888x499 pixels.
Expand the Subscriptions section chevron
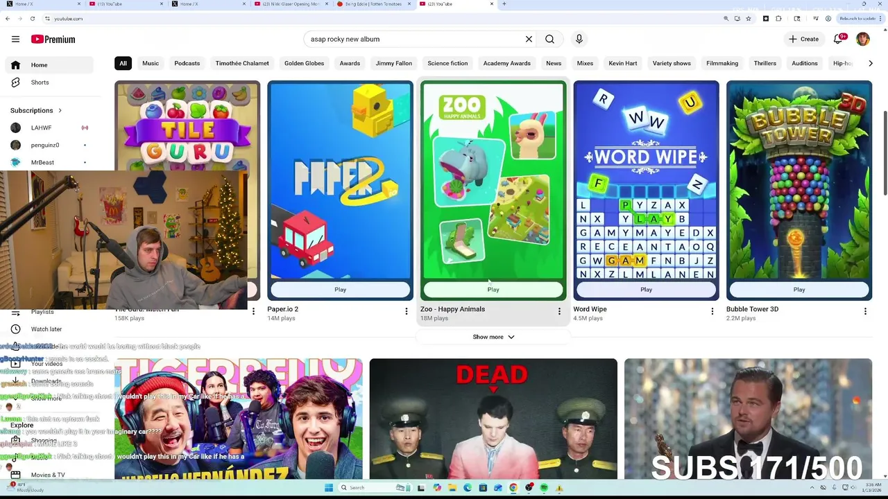pos(60,110)
